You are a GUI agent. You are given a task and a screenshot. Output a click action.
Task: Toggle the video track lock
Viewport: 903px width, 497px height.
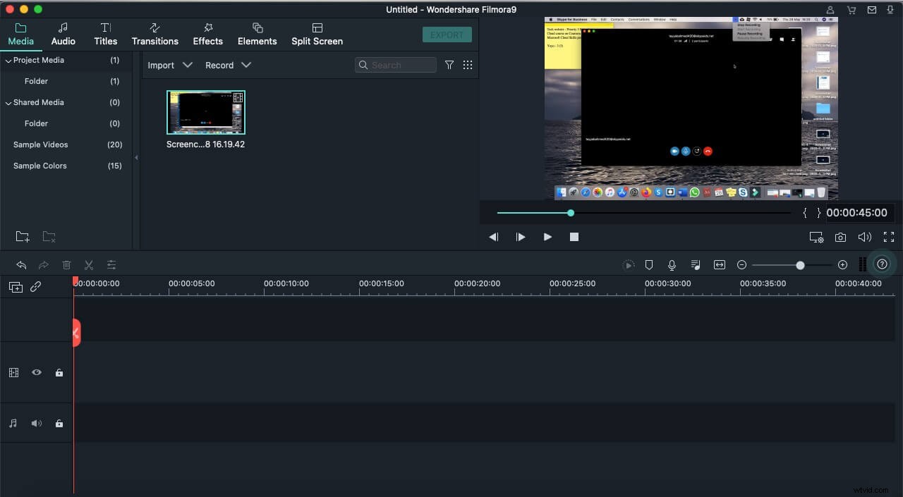(59, 372)
